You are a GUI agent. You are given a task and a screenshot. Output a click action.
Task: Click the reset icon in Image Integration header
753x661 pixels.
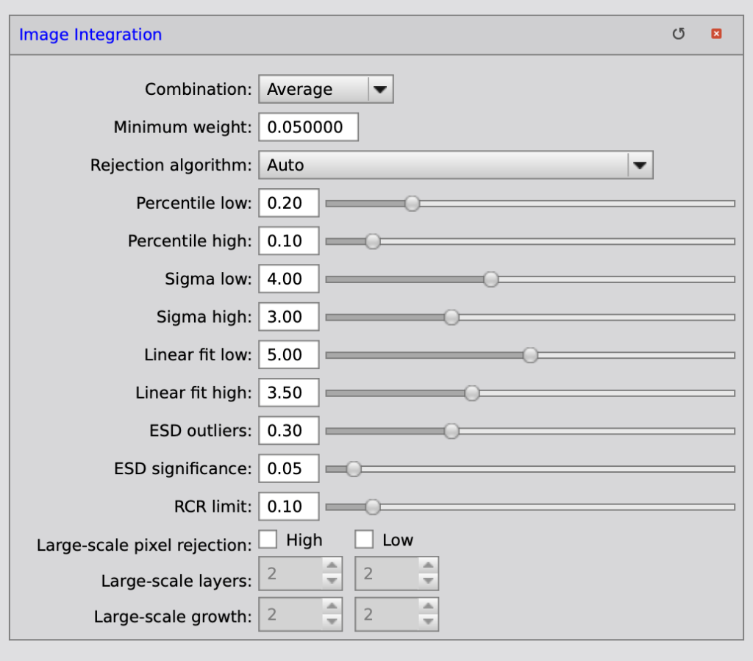tap(678, 34)
